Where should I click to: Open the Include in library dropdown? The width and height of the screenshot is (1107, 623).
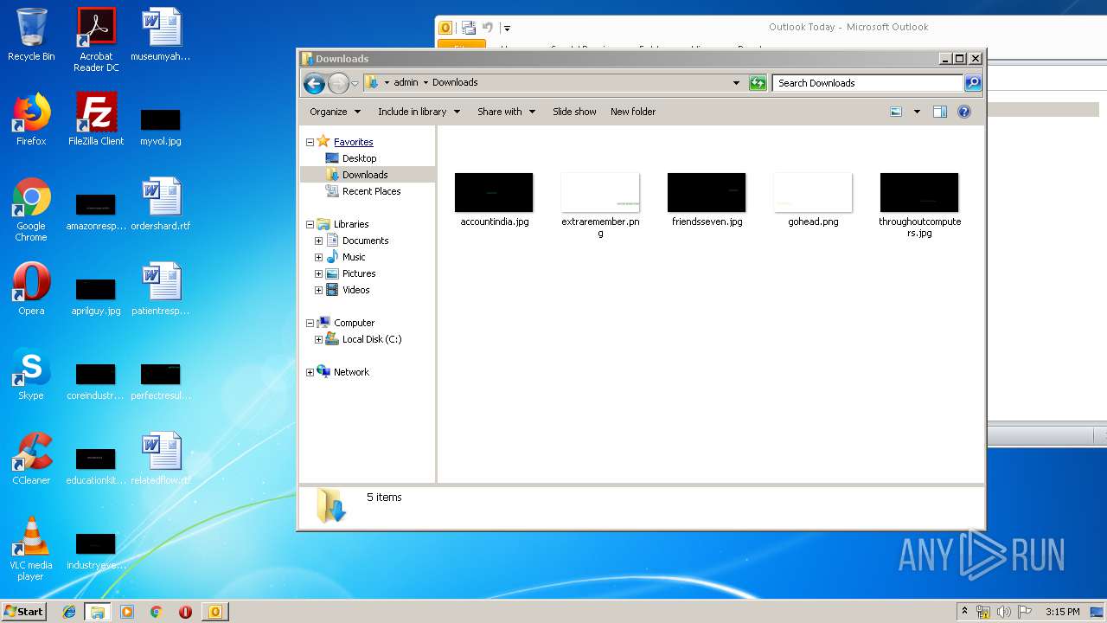[x=419, y=112]
